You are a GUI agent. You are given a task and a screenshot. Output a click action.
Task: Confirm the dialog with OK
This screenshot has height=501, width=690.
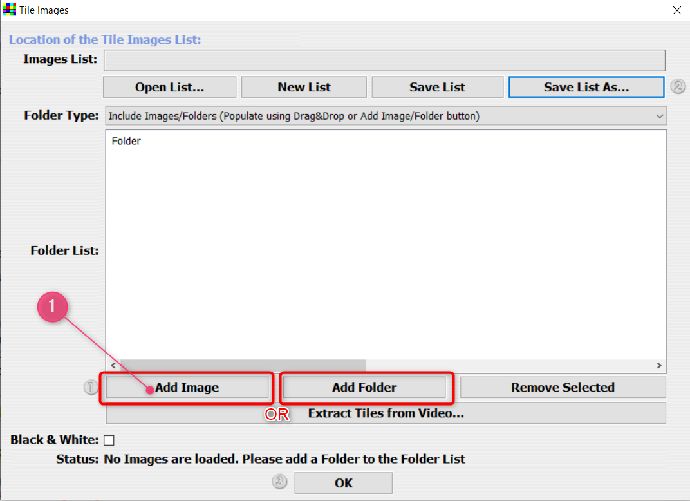[x=343, y=482]
